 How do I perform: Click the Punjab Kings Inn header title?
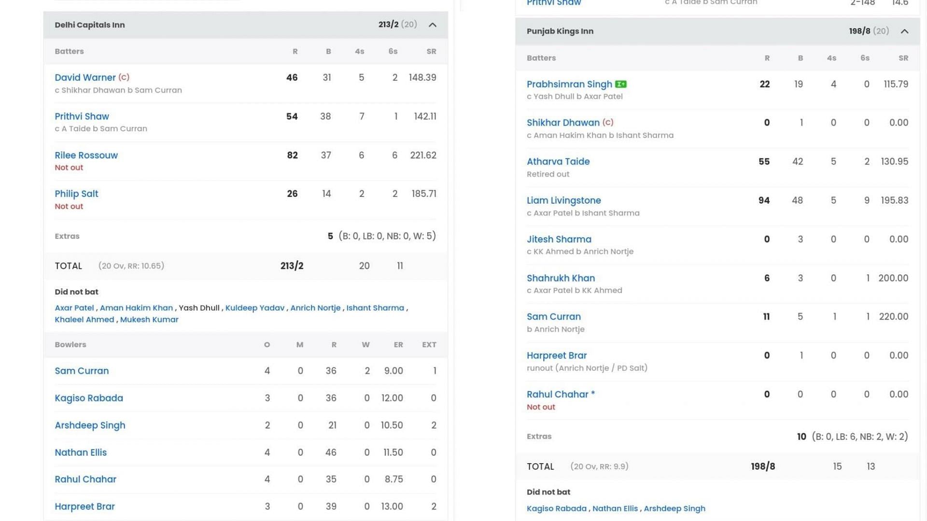(x=560, y=31)
